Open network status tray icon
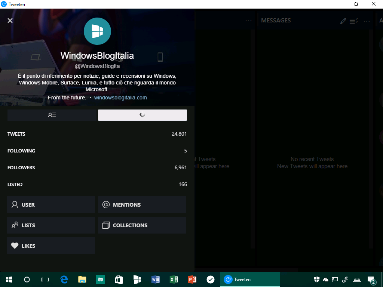Screen dimensions: 383x287 (335, 280)
